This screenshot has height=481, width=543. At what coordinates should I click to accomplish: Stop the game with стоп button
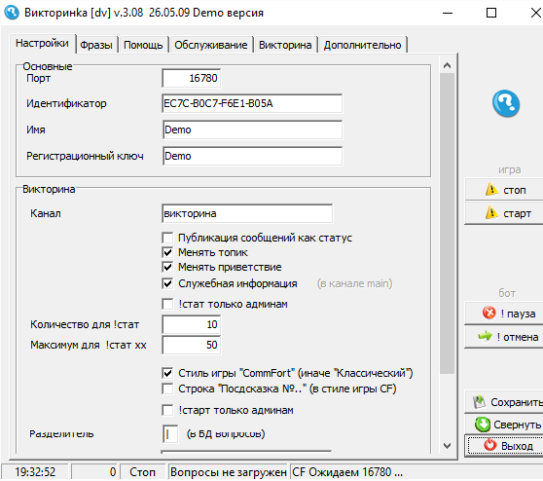pyautogui.click(x=504, y=190)
